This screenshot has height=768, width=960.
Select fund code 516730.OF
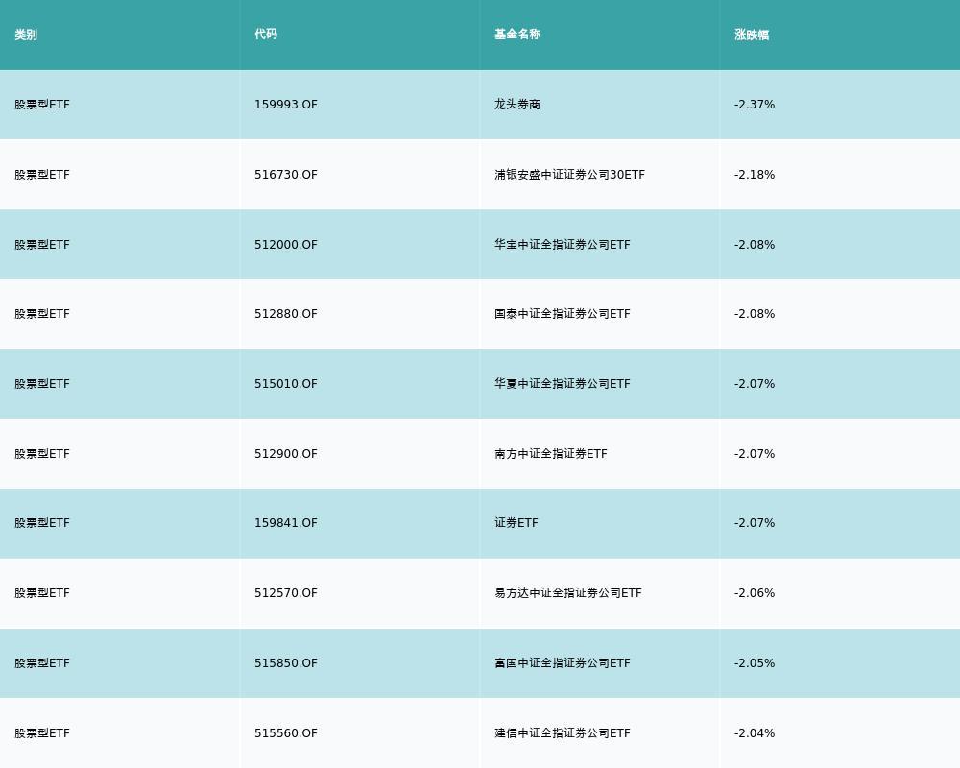[x=285, y=175]
